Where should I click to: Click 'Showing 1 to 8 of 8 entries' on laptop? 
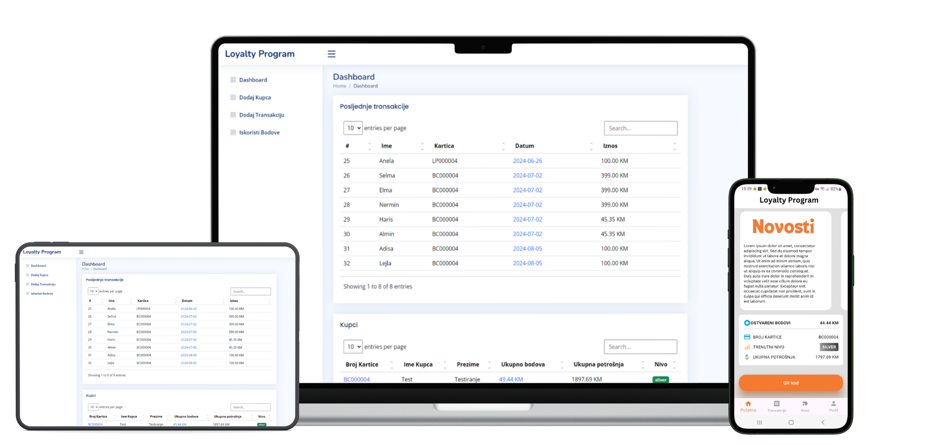[378, 287]
